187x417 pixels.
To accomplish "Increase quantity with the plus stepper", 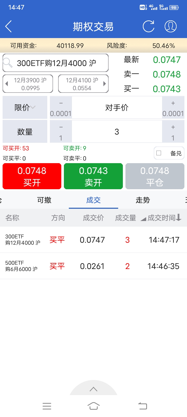I will click(173, 132).
